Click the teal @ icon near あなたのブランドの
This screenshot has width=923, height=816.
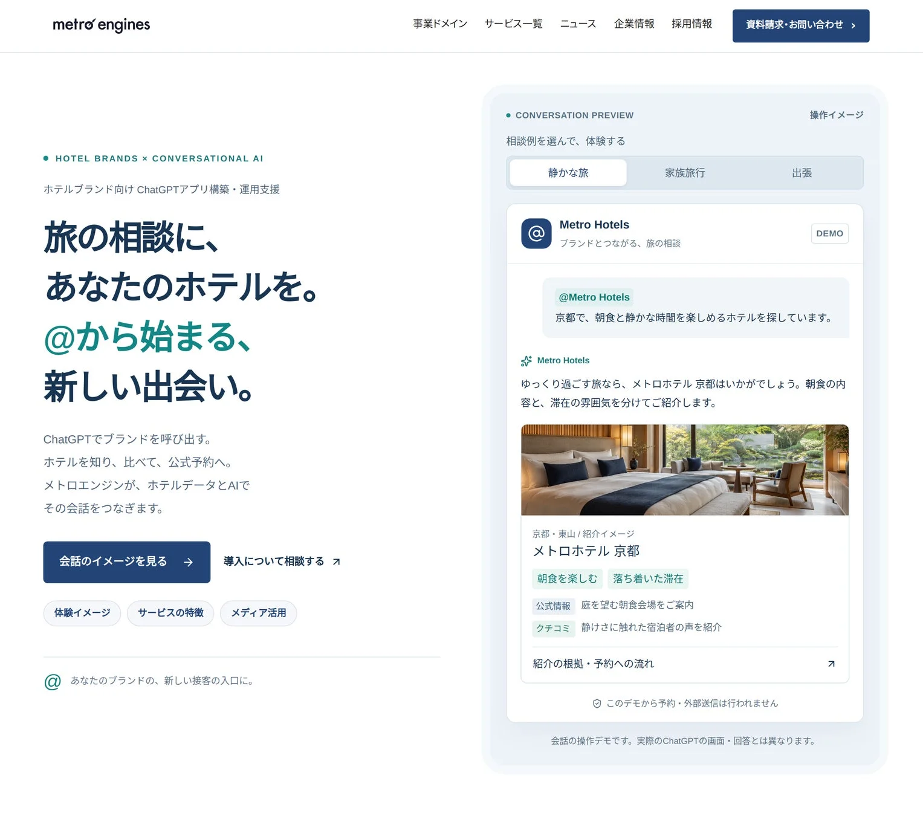click(x=53, y=681)
